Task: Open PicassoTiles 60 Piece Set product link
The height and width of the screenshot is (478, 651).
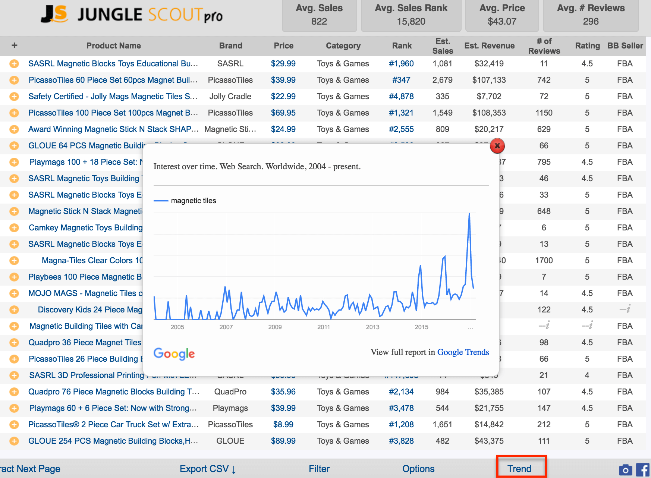Action: 113,80
